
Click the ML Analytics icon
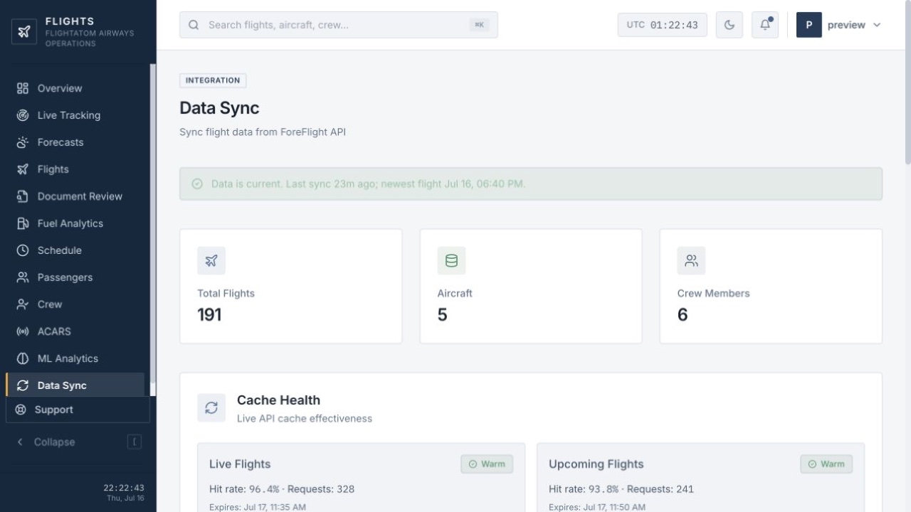click(x=23, y=358)
